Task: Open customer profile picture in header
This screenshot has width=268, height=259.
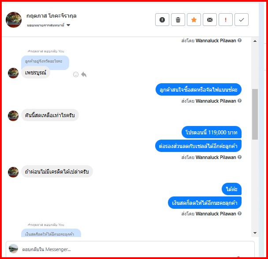Action: tap(14, 20)
